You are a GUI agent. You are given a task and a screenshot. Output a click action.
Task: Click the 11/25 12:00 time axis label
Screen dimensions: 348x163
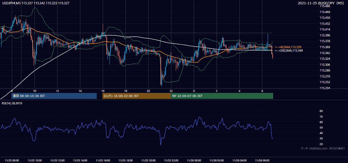coord(57,161)
